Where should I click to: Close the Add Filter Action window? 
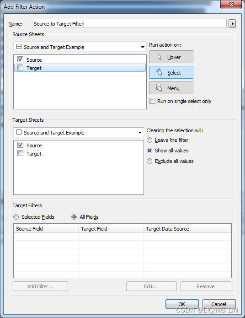pyautogui.click(x=231, y=5)
